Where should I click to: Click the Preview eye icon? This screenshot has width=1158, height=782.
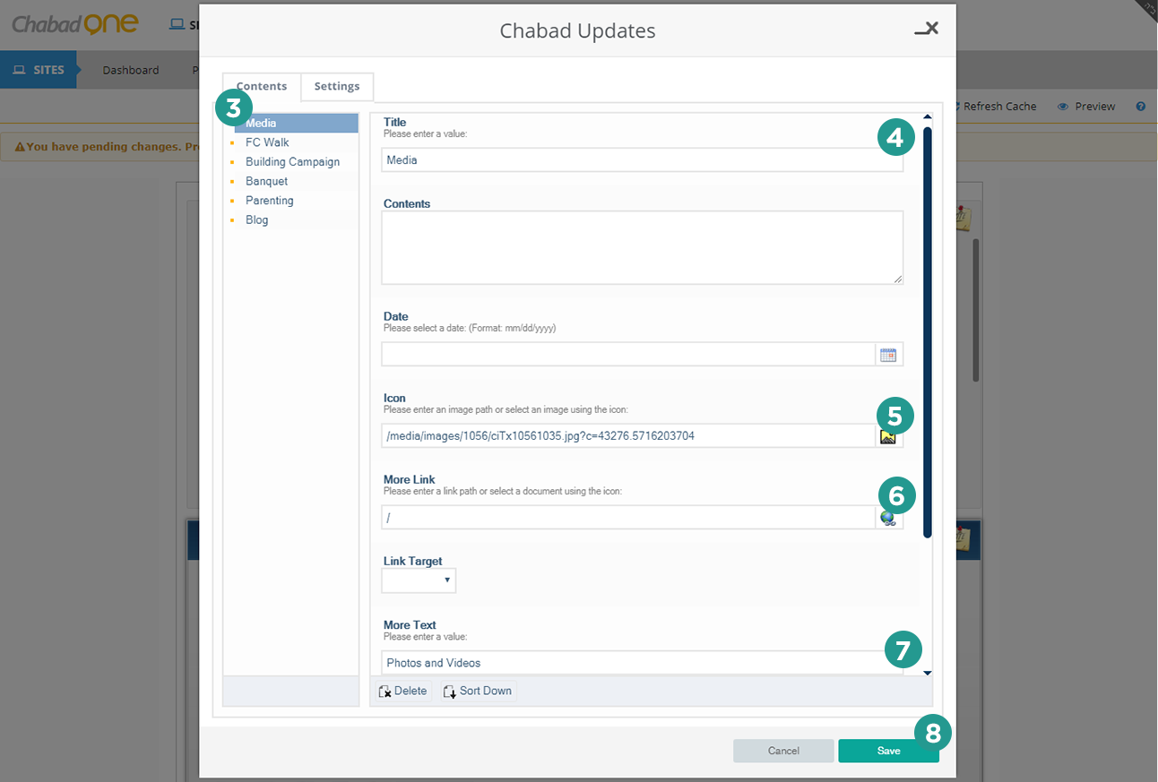tap(1063, 106)
